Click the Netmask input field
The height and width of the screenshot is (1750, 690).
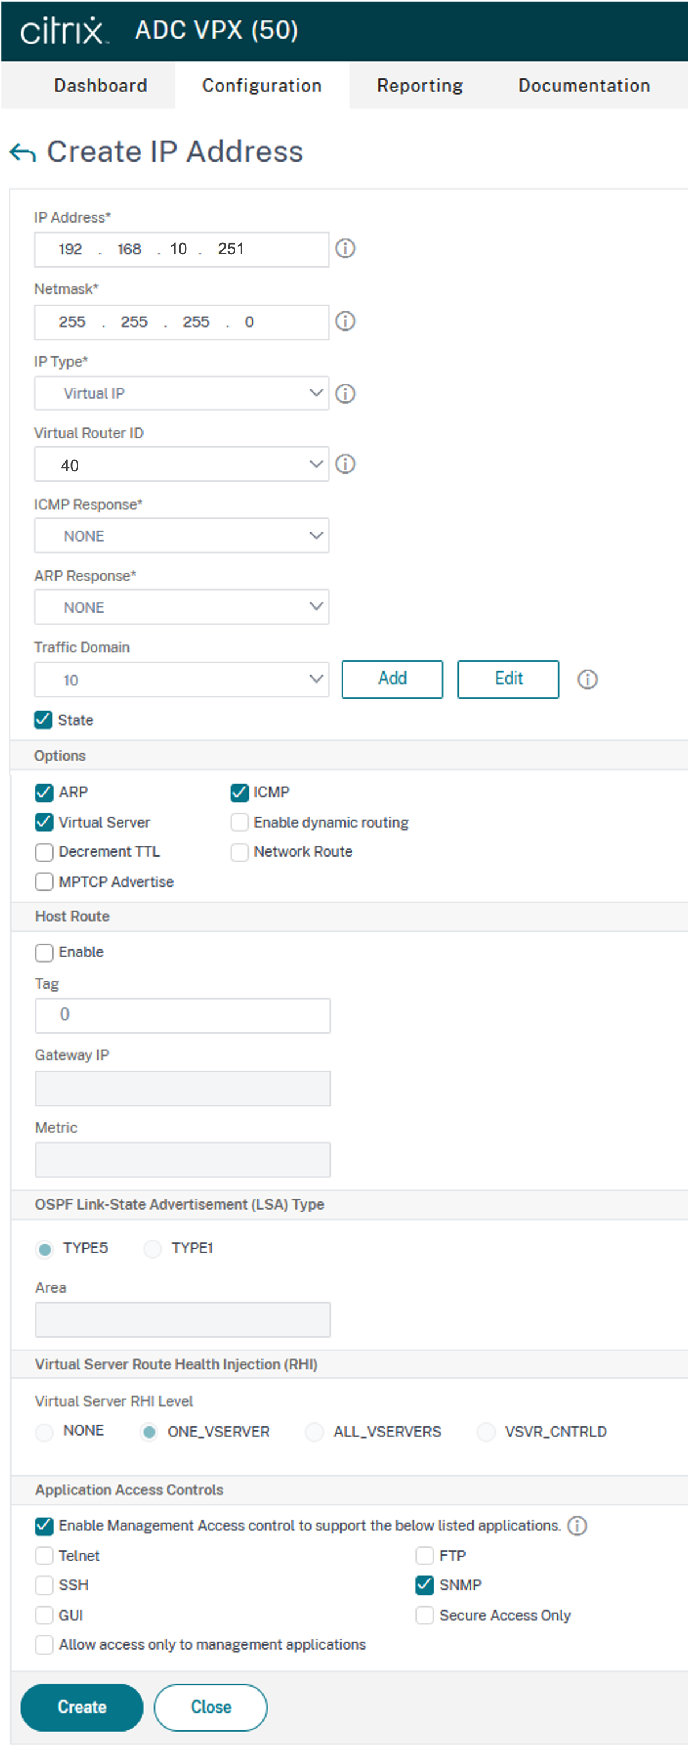pyautogui.click(x=182, y=322)
